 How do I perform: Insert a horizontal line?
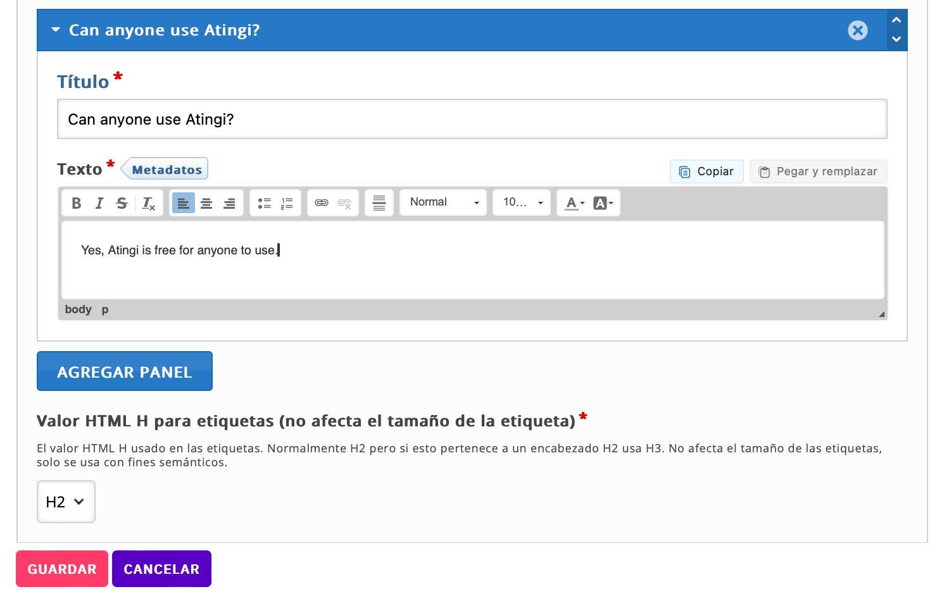pyautogui.click(x=379, y=203)
